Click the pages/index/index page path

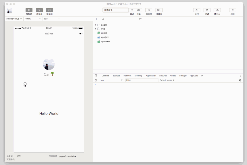[x=68, y=156]
